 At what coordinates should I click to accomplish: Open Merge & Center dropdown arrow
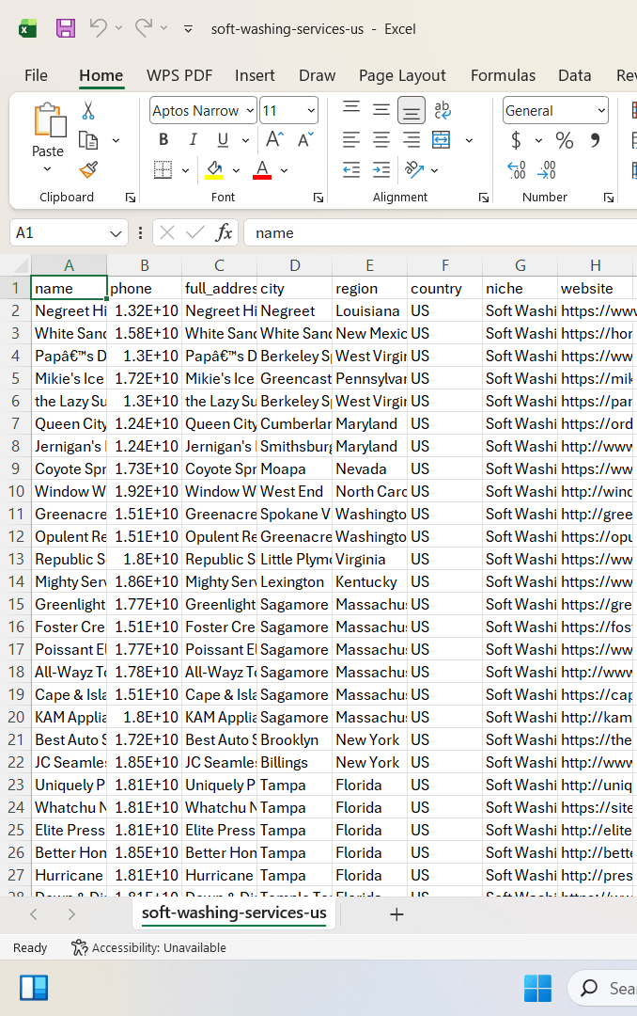(470, 140)
